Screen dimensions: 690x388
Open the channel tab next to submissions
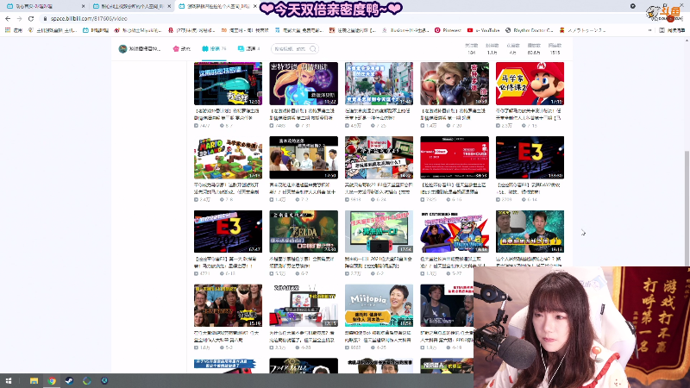pos(248,49)
